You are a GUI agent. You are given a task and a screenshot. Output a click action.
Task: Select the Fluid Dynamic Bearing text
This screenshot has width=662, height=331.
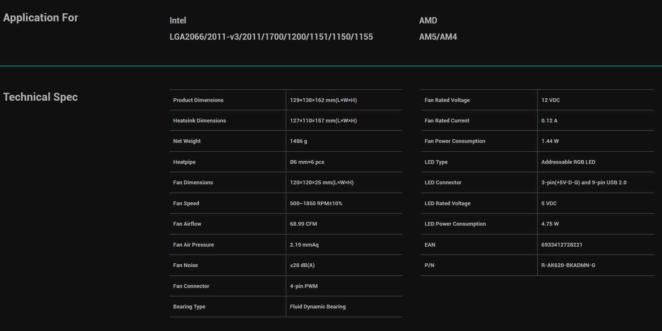(317, 307)
